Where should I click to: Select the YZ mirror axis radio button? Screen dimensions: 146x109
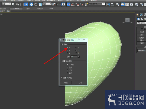(x=76, y=50)
